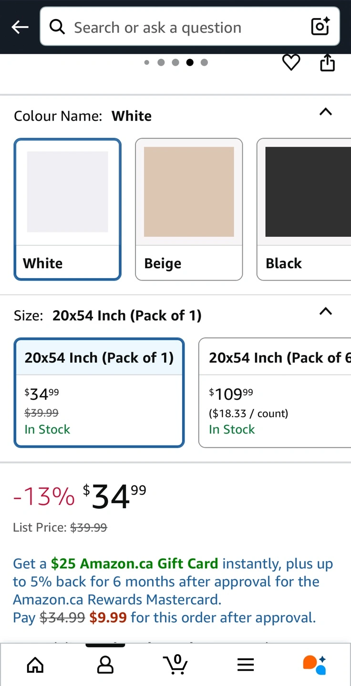Open the Rufus AI assistant icon

315,665
